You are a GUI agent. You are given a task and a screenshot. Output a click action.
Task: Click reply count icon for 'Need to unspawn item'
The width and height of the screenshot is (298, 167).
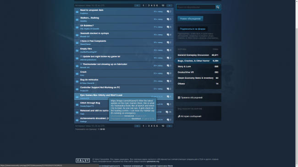pyautogui.click(x=168, y=11)
